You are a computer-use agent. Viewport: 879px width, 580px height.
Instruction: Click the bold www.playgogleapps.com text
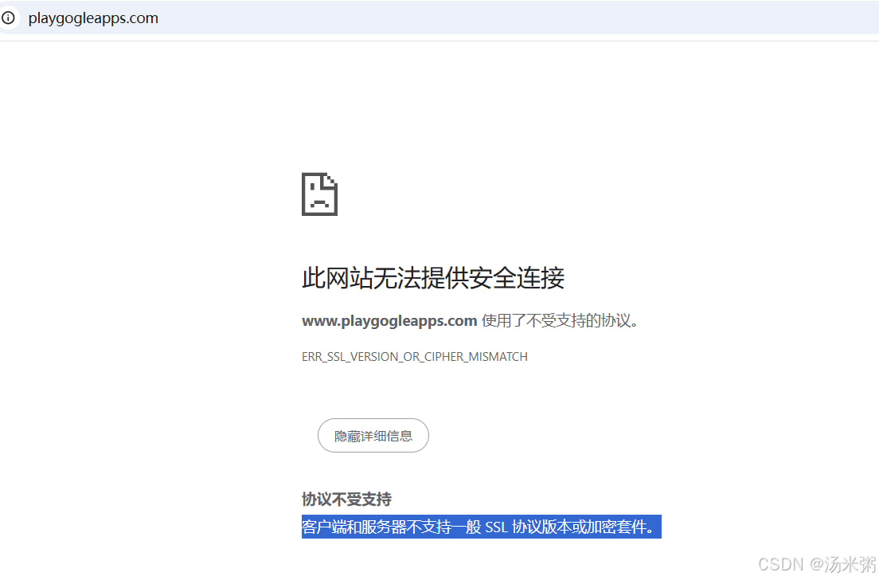point(389,321)
